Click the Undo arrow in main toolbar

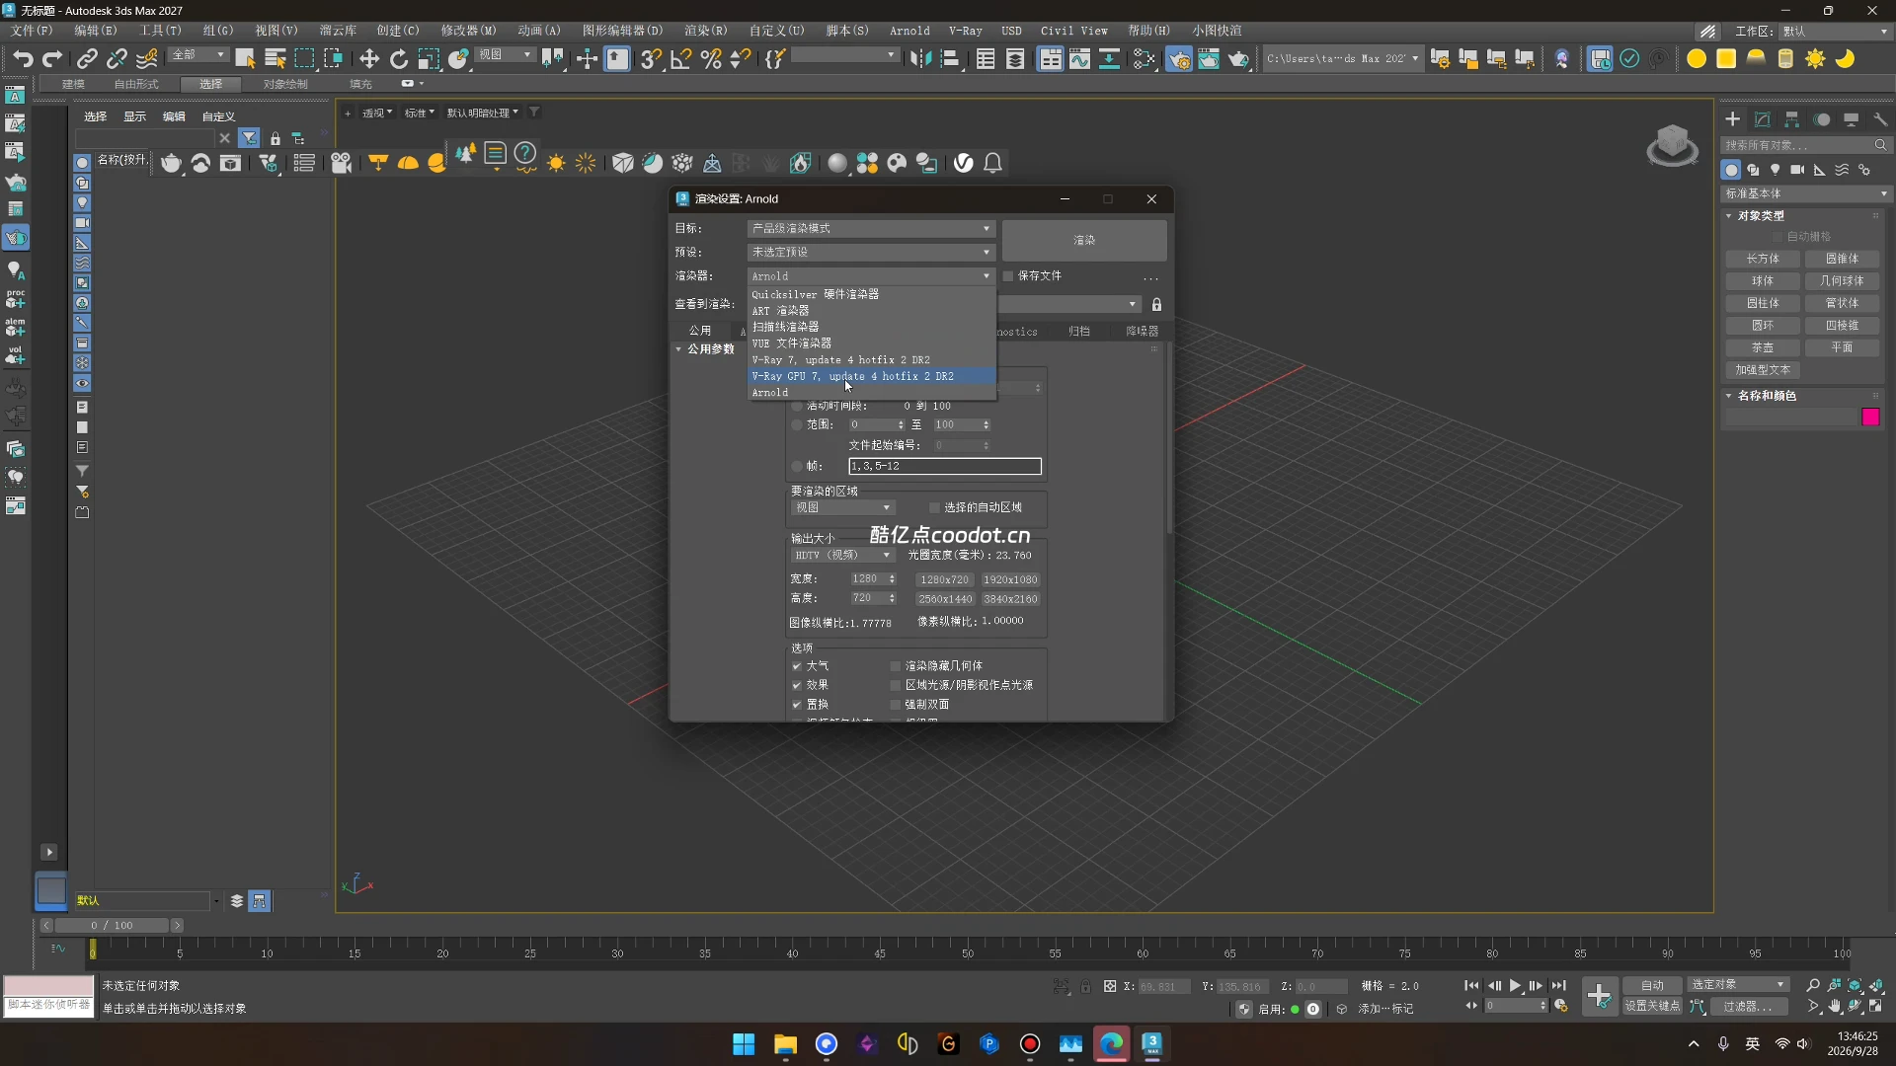(x=22, y=59)
